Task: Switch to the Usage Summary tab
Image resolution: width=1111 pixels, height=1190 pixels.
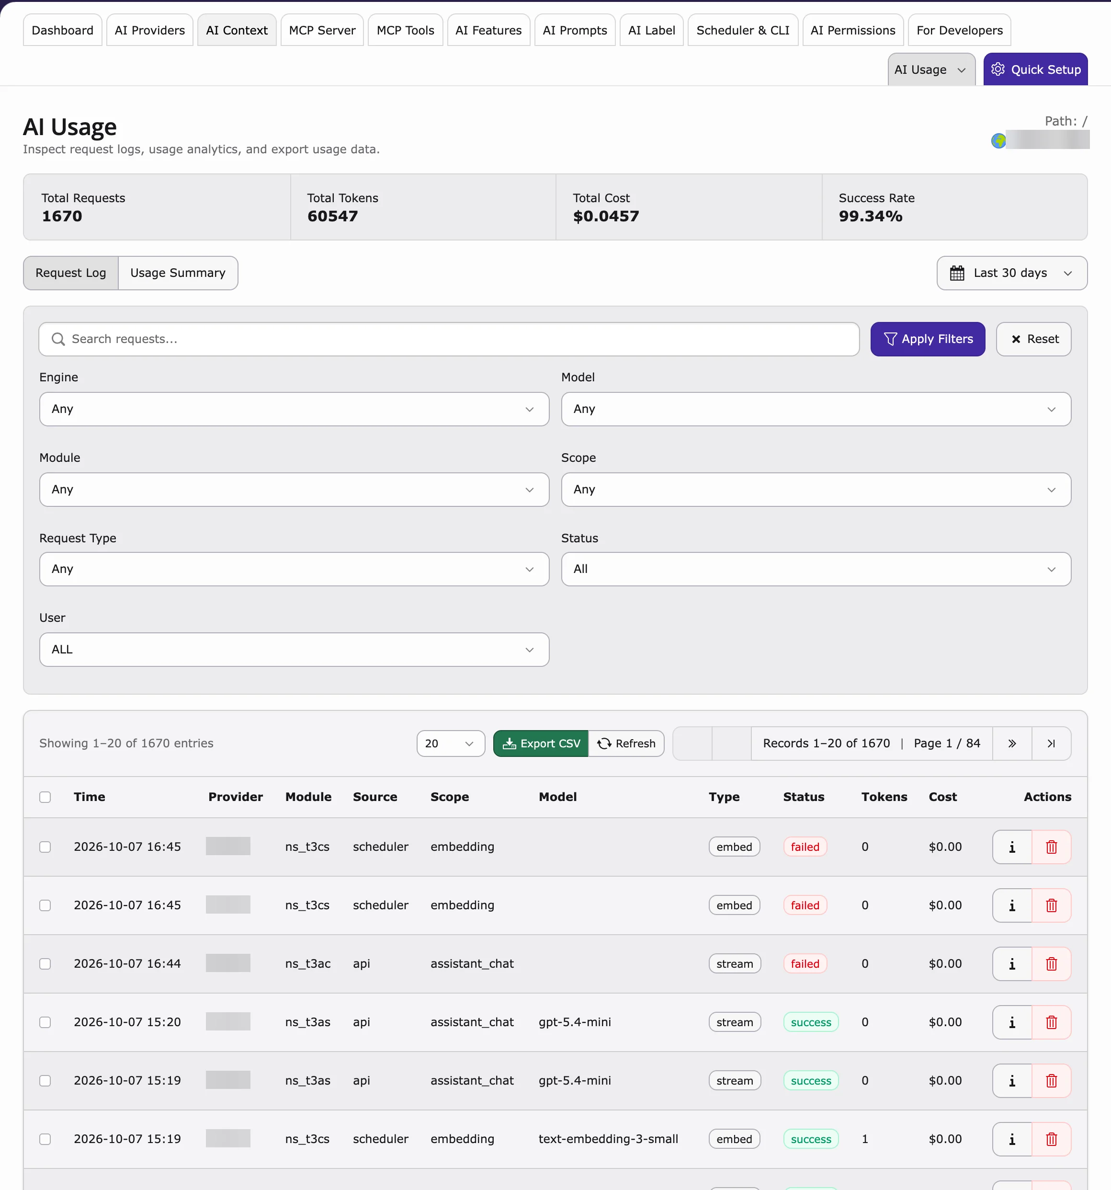Action: click(178, 273)
